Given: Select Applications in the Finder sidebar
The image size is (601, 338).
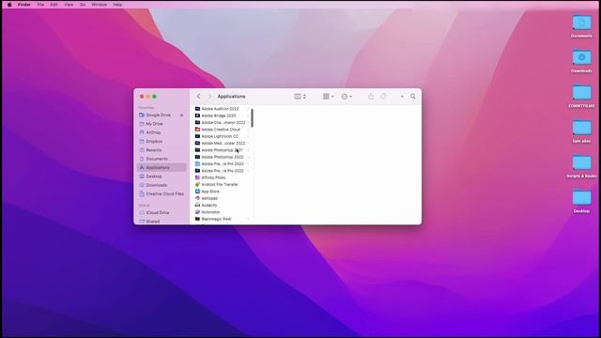Looking at the screenshot, I should pyautogui.click(x=162, y=168).
